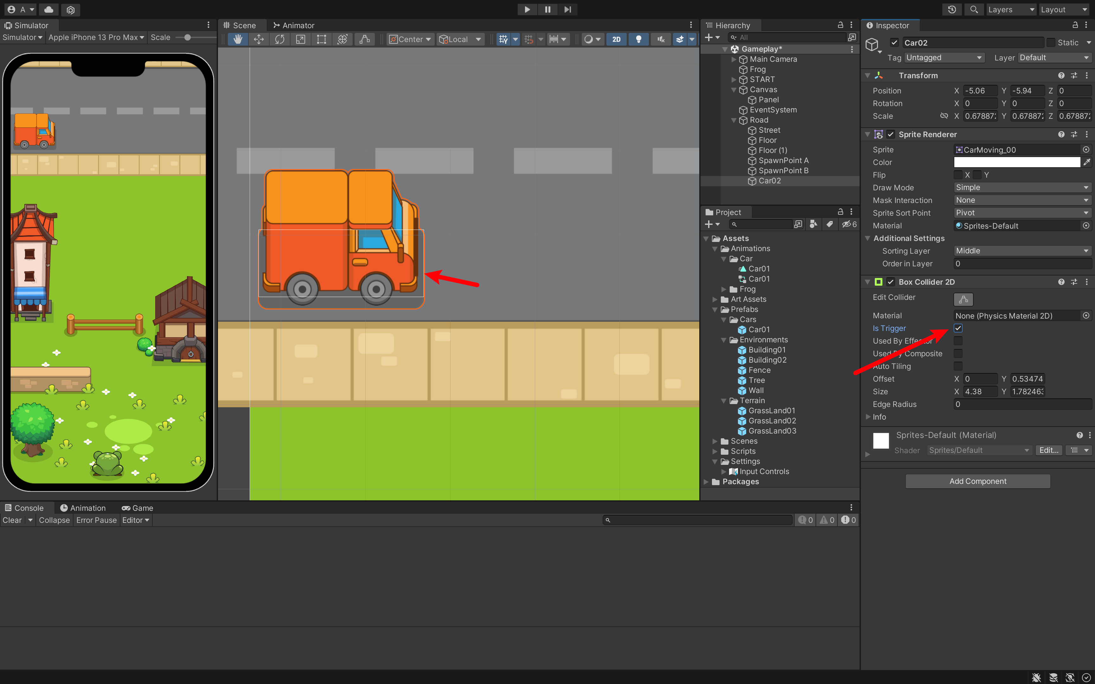
Task: Click the Hierarchy create plus icon
Action: [x=708, y=38]
